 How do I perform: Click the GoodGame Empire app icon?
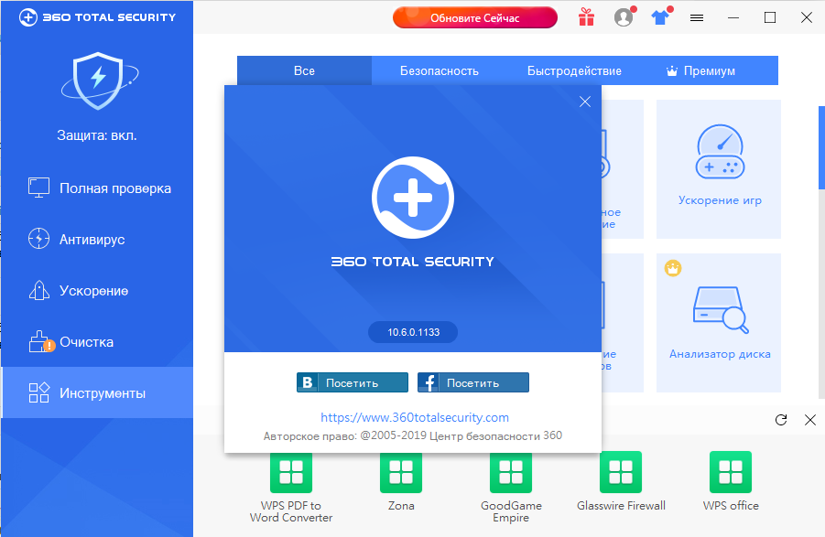pos(511,472)
